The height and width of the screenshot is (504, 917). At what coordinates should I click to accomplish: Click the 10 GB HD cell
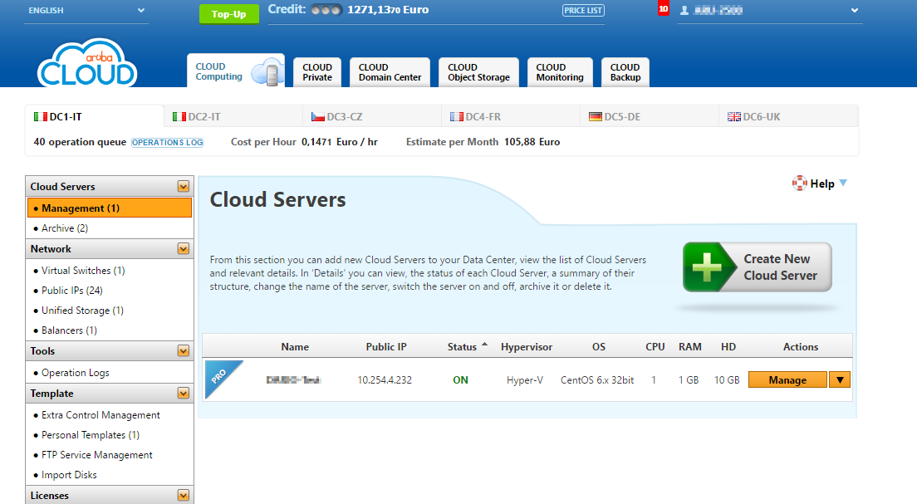727,380
